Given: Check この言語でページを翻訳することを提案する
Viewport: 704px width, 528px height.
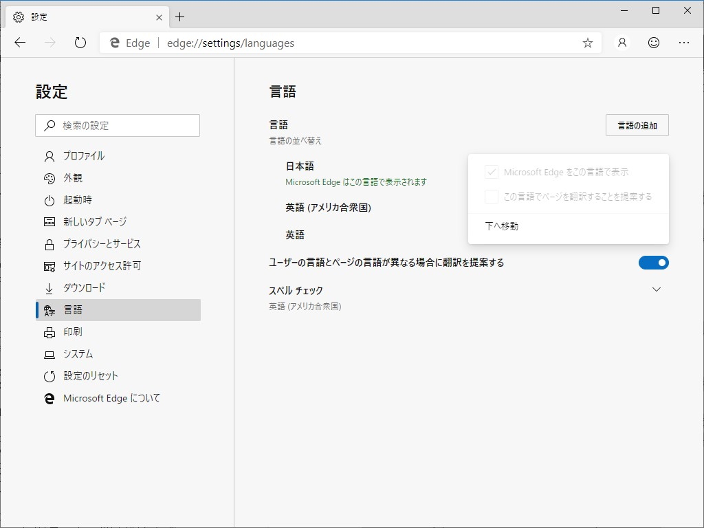Looking at the screenshot, I should 491,196.
